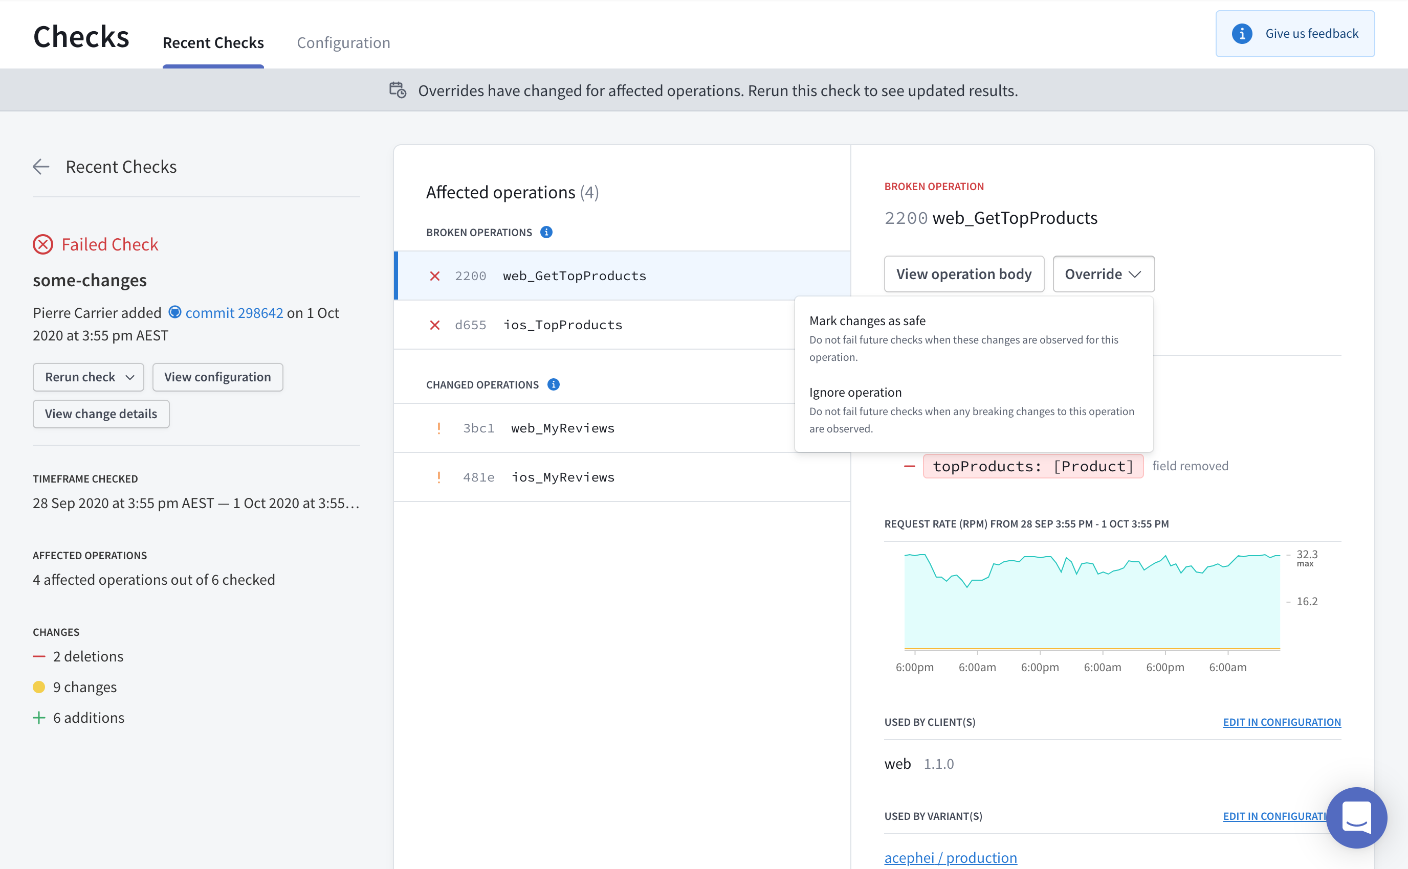
Task: Click the back arrow beside Recent Checks
Action: pyautogui.click(x=41, y=167)
